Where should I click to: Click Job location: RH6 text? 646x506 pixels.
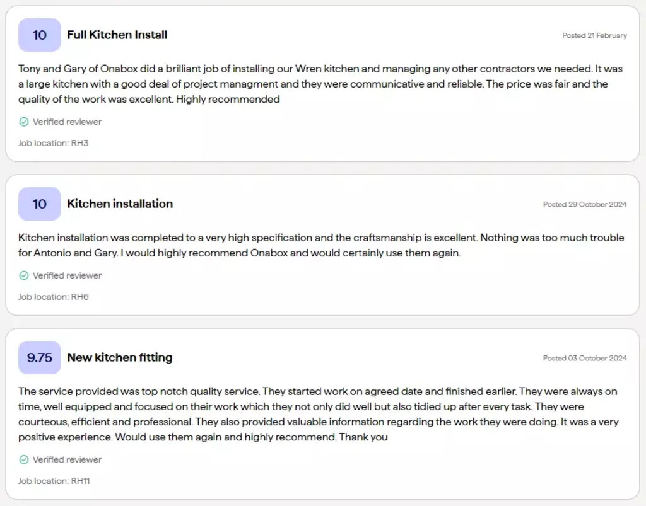pos(53,297)
